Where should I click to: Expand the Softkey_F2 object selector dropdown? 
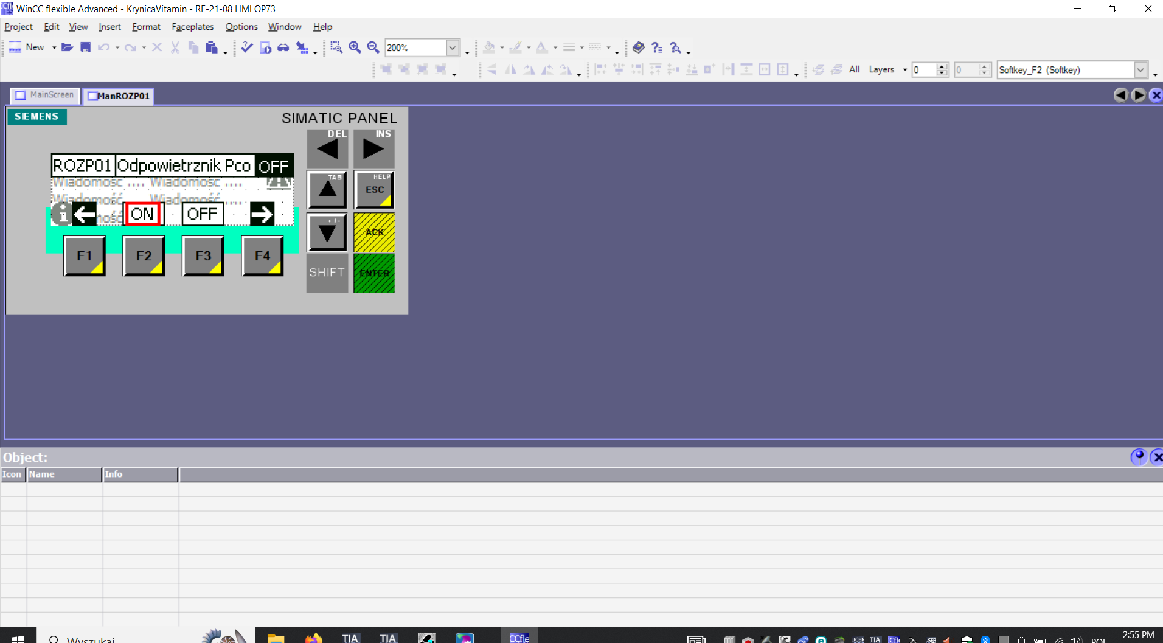(x=1140, y=70)
